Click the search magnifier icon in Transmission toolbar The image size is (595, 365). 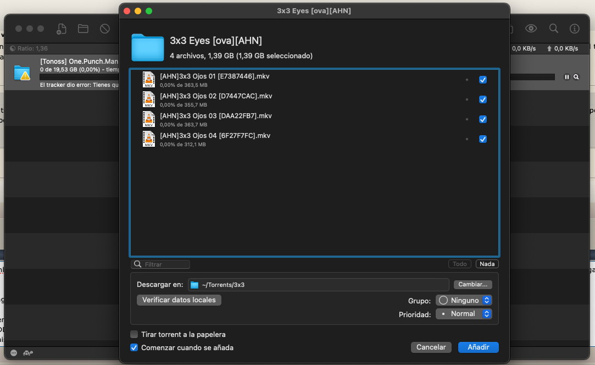(554, 29)
